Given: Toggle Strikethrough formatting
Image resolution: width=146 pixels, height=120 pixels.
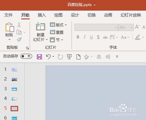Looking at the screenshot, I should click(x=105, y=37).
